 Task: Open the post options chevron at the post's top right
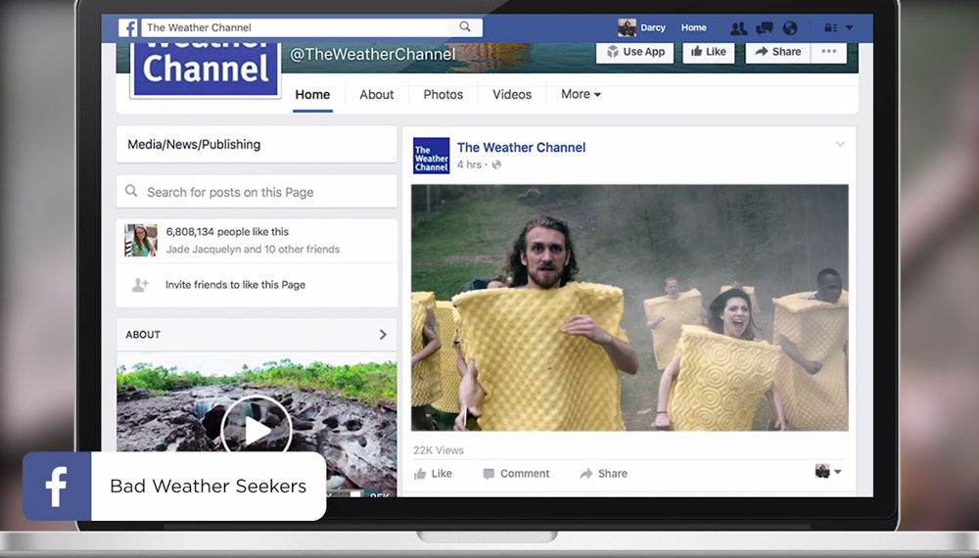pos(840,144)
